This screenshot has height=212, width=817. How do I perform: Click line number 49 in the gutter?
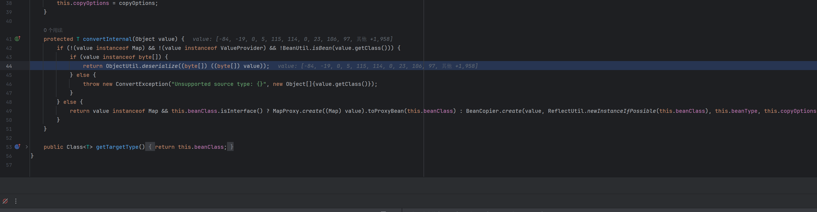point(9,111)
